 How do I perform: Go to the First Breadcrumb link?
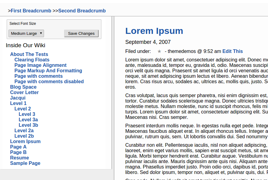[31, 11]
